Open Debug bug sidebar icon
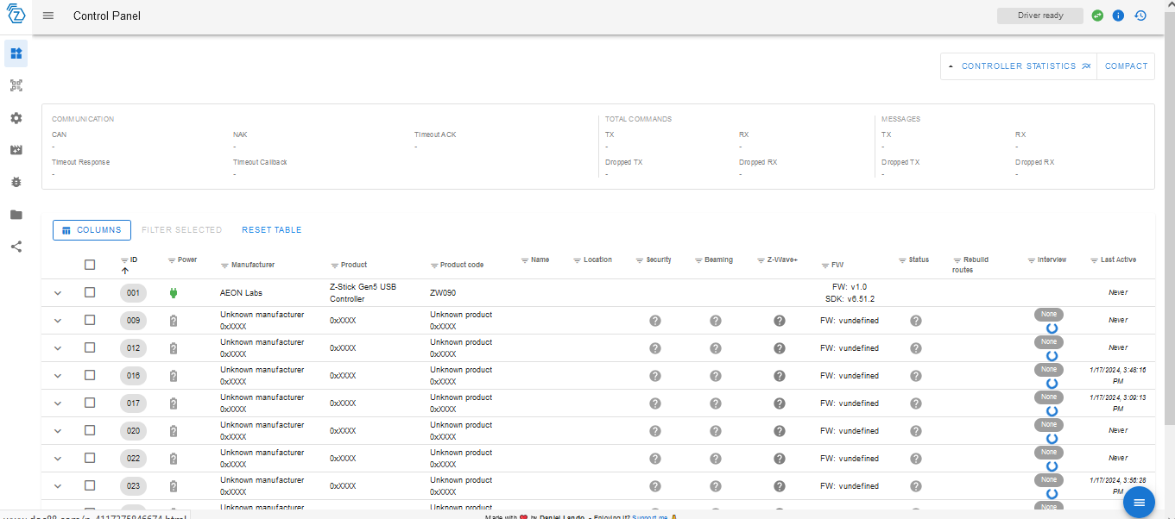This screenshot has width=1175, height=519. [16, 182]
